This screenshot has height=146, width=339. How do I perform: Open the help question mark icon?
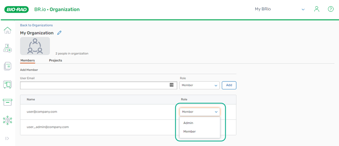pyautogui.click(x=331, y=9)
